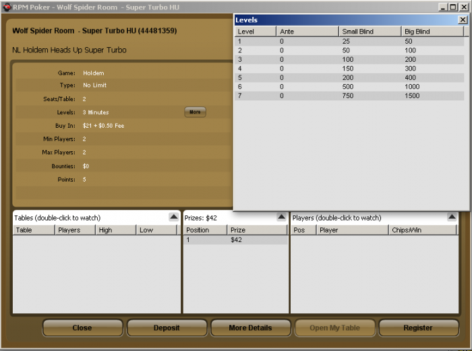Image resolution: width=472 pixels, height=351 pixels.
Task: Open the Deposit dialog
Action: [x=167, y=327]
